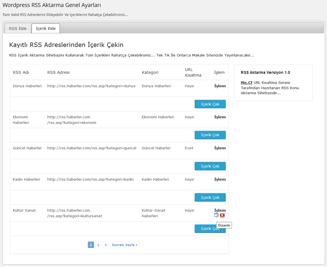The width and height of the screenshot is (327, 267).
Task: Switch to the RSS Ekle tab
Action: tap(17, 28)
